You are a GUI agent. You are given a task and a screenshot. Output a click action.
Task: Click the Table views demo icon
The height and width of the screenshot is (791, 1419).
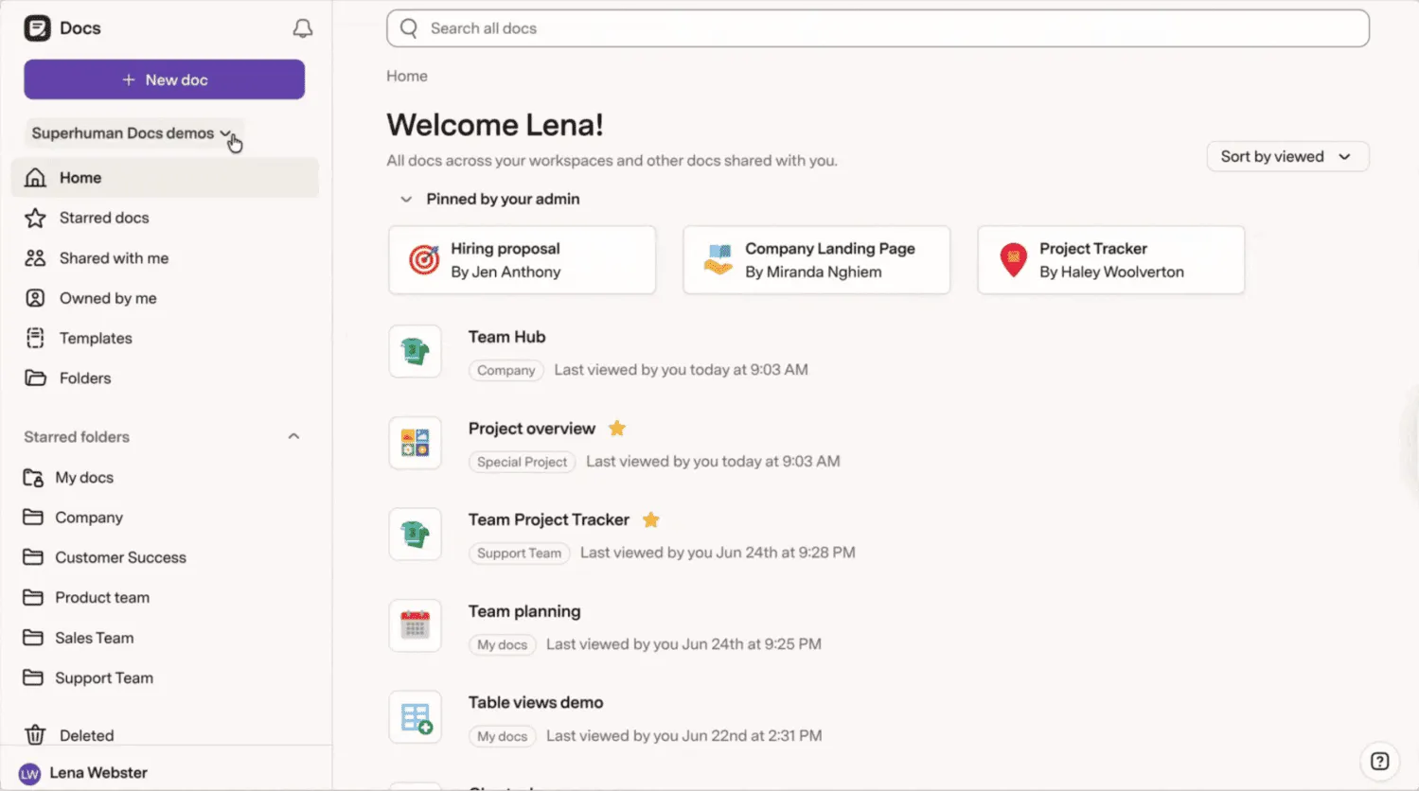(415, 717)
